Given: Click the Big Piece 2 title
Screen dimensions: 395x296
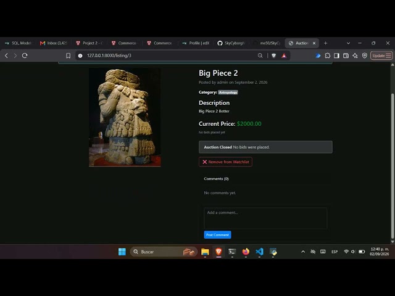Looking at the screenshot, I should (218, 73).
